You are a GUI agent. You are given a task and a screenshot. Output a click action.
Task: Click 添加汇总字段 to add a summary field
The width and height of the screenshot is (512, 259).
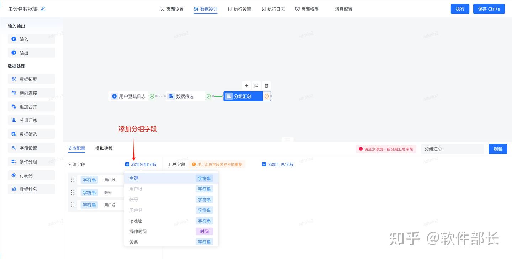coord(278,164)
